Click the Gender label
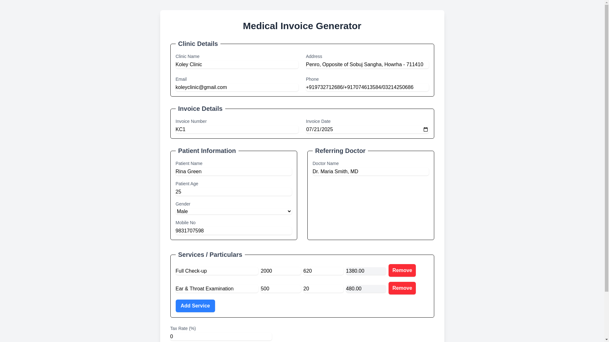609x342 pixels. click(x=183, y=204)
